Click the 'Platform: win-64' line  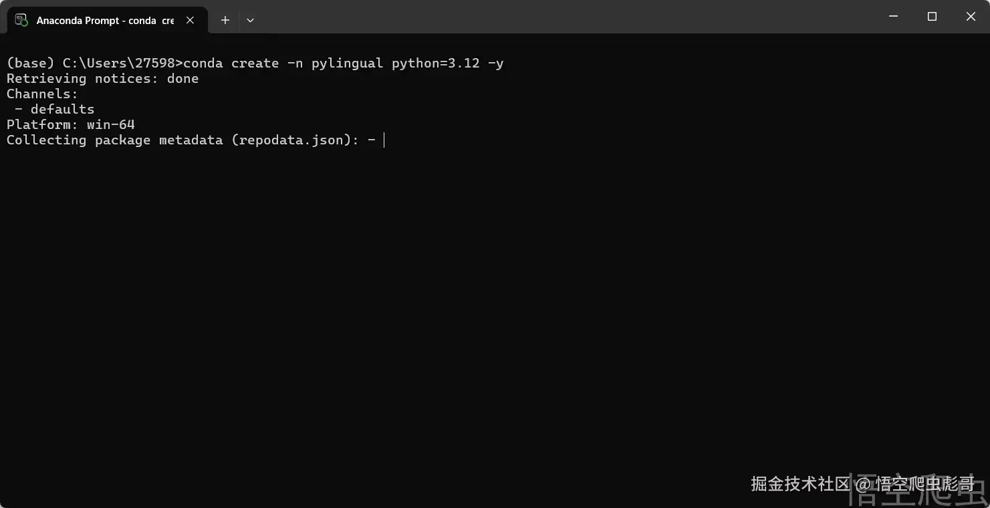pos(70,125)
